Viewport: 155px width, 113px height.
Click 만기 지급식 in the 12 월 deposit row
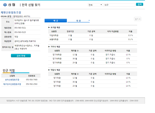(x=110, y=55)
